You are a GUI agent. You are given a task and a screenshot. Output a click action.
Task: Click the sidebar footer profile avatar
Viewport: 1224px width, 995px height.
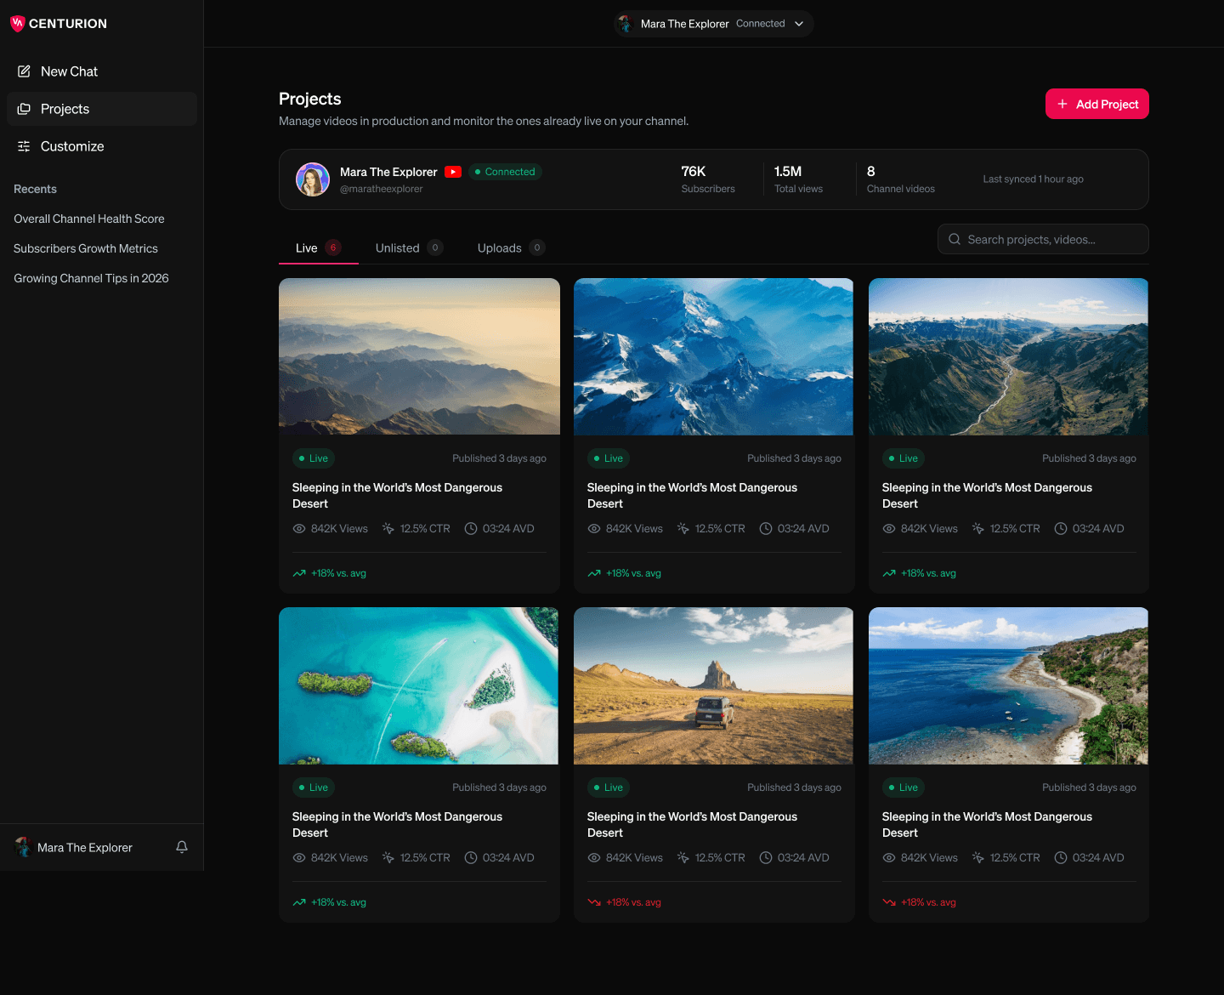click(23, 847)
